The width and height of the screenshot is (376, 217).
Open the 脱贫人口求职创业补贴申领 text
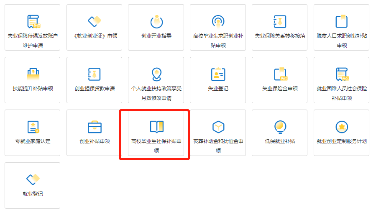click(342, 41)
